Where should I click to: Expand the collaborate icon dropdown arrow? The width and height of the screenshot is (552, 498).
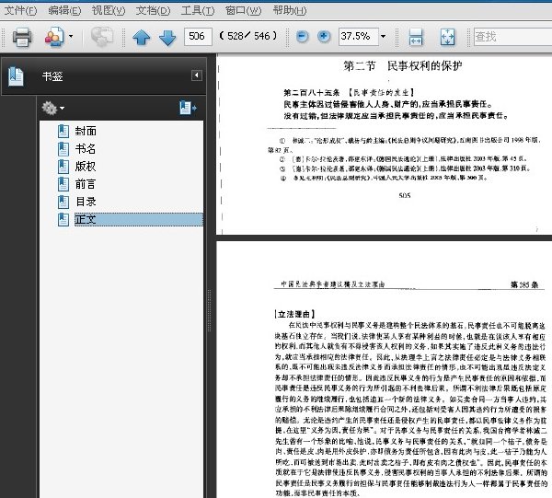pyautogui.click(x=71, y=36)
